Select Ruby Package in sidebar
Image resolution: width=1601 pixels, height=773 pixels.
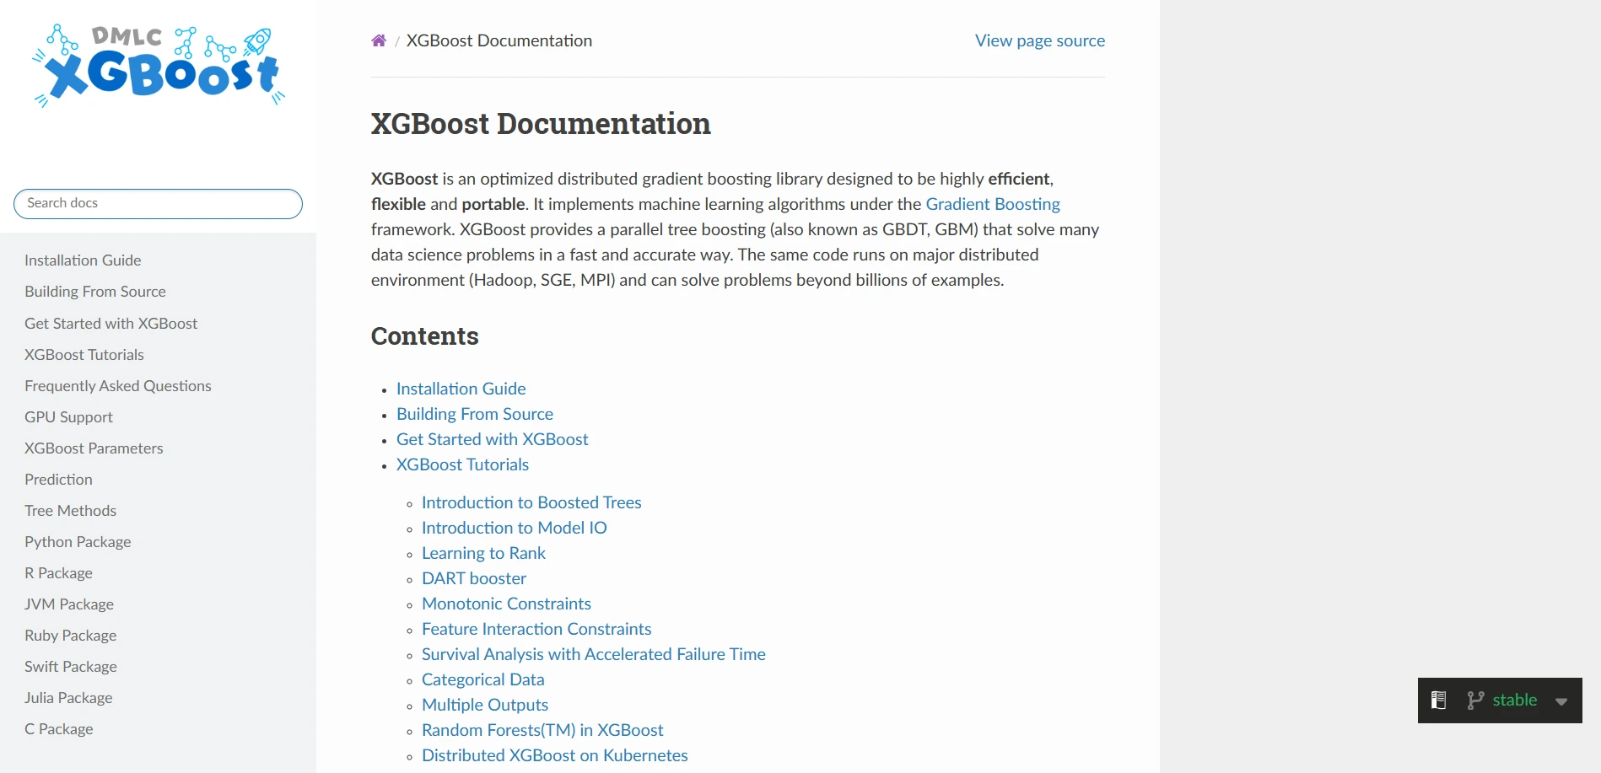click(x=70, y=636)
